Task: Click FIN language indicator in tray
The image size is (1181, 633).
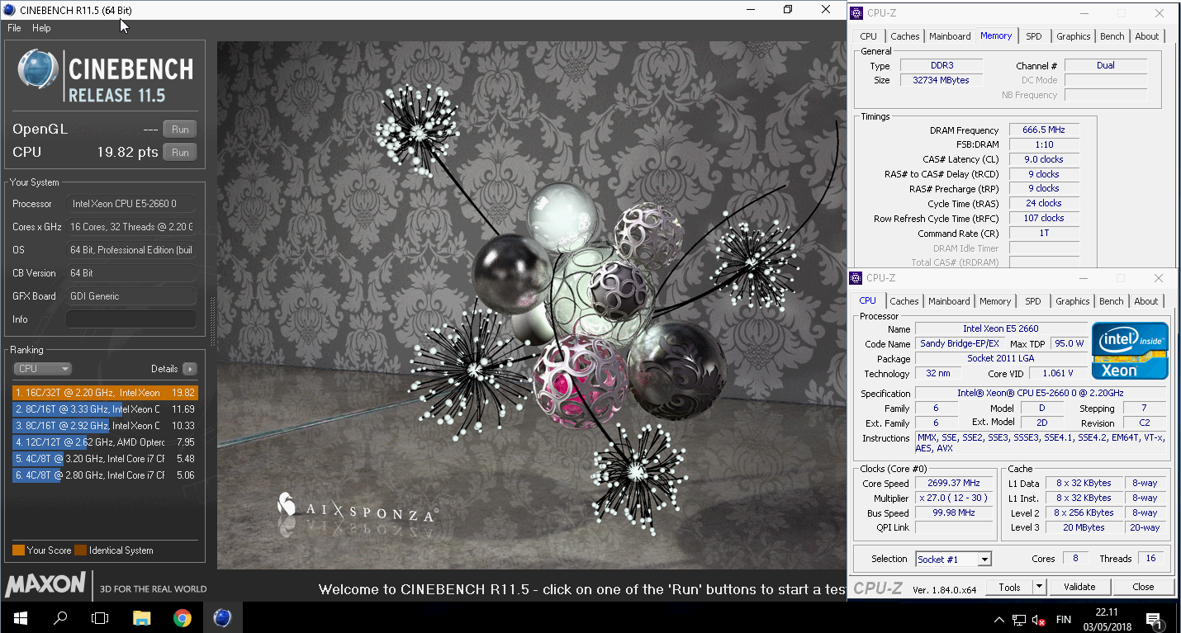Action: pos(1064,619)
